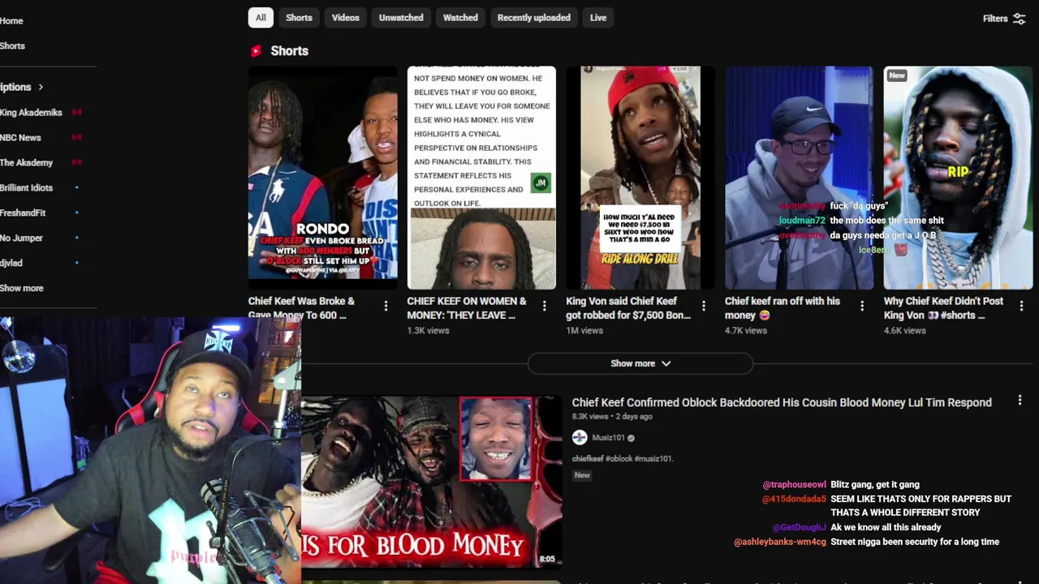The height and width of the screenshot is (584, 1039).
Task: Open Chief keef ran off with his money title
Action: 782,308
